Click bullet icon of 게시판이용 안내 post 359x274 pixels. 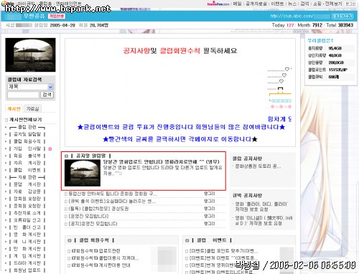(x=69, y=265)
